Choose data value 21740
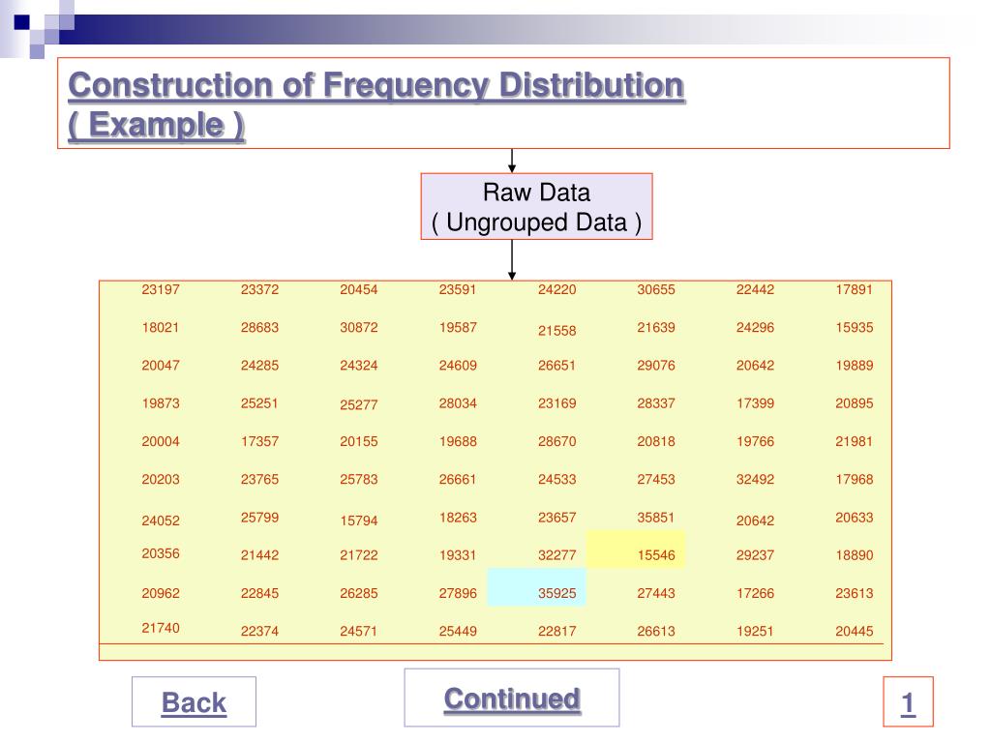This screenshot has height=743, width=991. (x=161, y=628)
